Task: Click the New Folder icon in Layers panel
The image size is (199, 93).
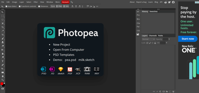Action: tap(167, 91)
